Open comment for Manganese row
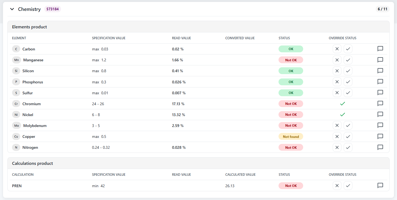The height and width of the screenshot is (200, 397). [x=380, y=60]
